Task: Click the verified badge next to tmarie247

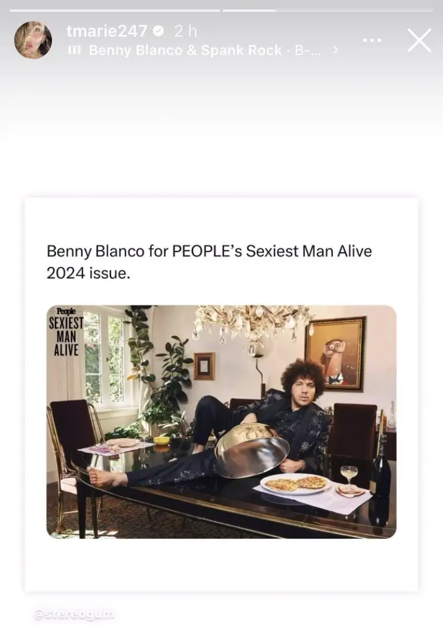Action: [x=159, y=31]
